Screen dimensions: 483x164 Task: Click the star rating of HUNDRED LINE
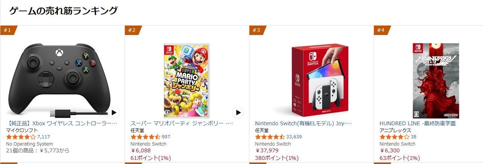coord(394,137)
